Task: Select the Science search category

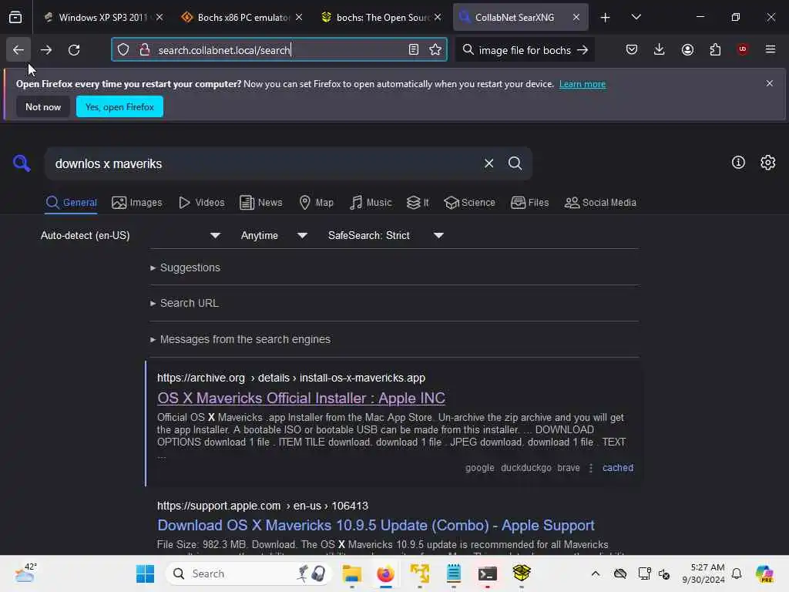Action: (x=469, y=203)
